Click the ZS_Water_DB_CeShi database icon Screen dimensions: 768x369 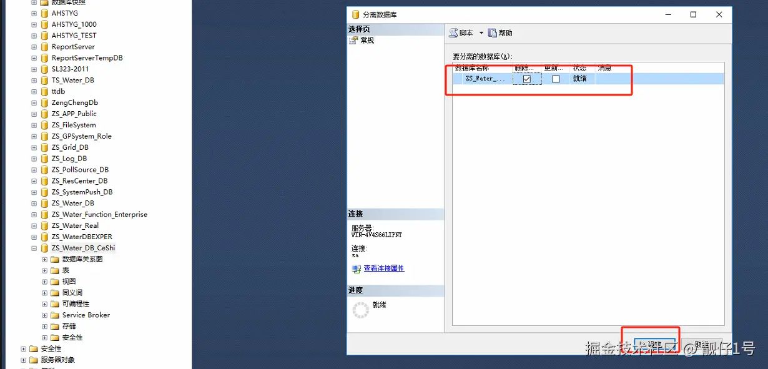tap(44, 248)
